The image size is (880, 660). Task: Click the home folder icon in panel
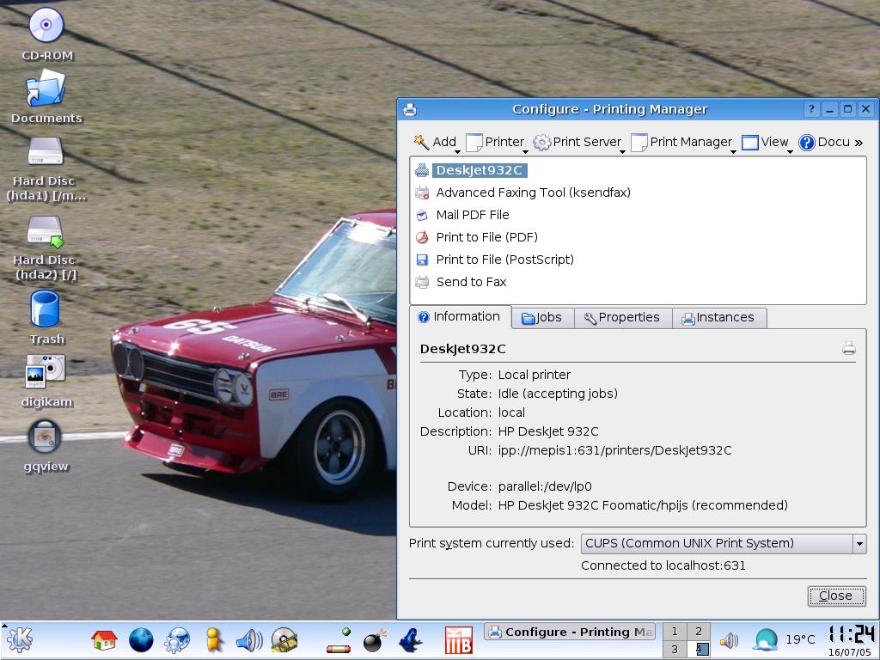(x=104, y=640)
